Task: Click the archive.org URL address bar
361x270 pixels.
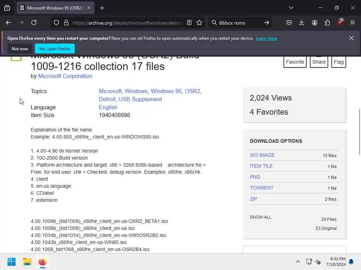Action: pyautogui.click(x=127, y=23)
